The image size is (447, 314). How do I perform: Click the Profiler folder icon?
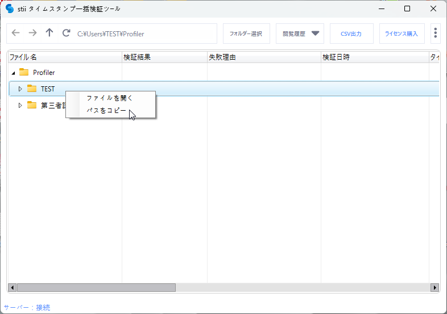24,73
